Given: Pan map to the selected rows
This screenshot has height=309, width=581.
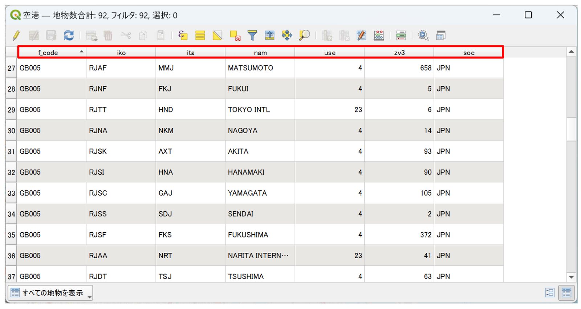Looking at the screenshot, I should [287, 35].
